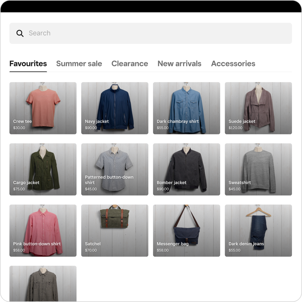Choose the Dark chambray shirt card
302x302 pixels.
point(187,108)
